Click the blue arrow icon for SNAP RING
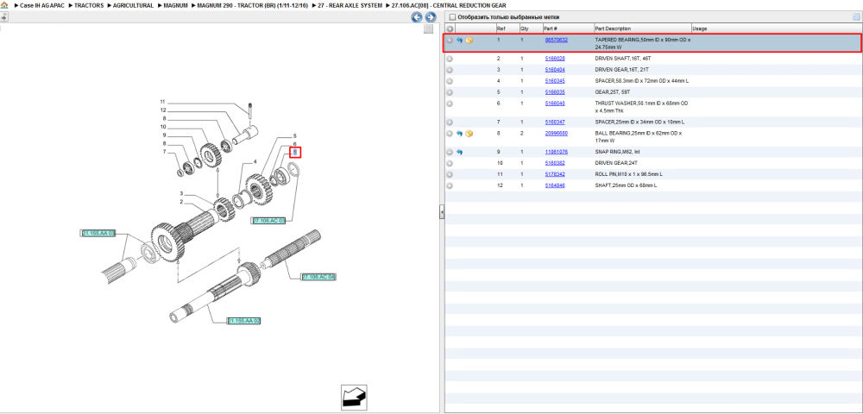The image size is (863, 414). click(x=460, y=153)
